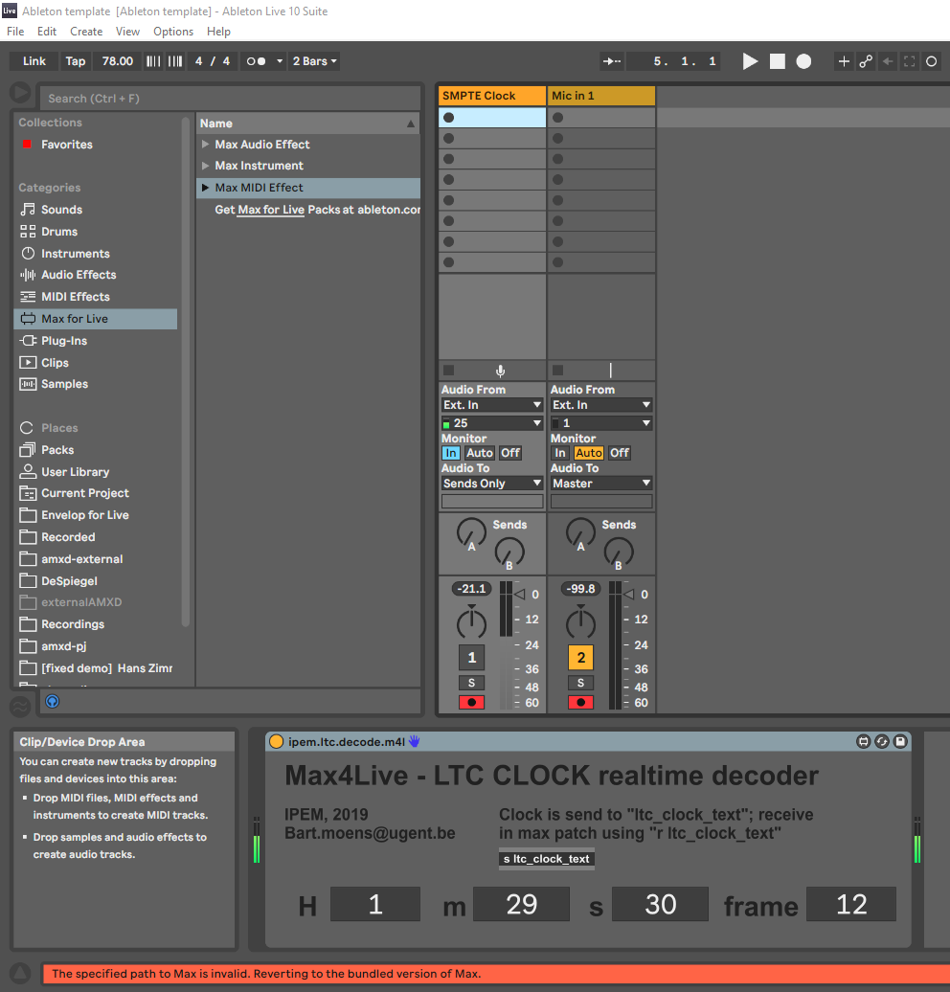Click the Capture MIDI icon

tap(910, 61)
